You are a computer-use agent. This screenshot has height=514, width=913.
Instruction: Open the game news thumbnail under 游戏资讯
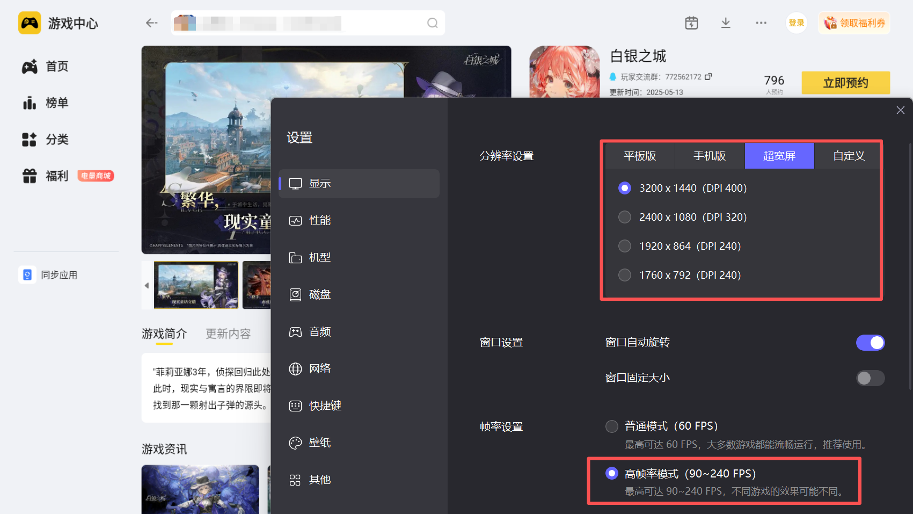click(x=200, y=489)
